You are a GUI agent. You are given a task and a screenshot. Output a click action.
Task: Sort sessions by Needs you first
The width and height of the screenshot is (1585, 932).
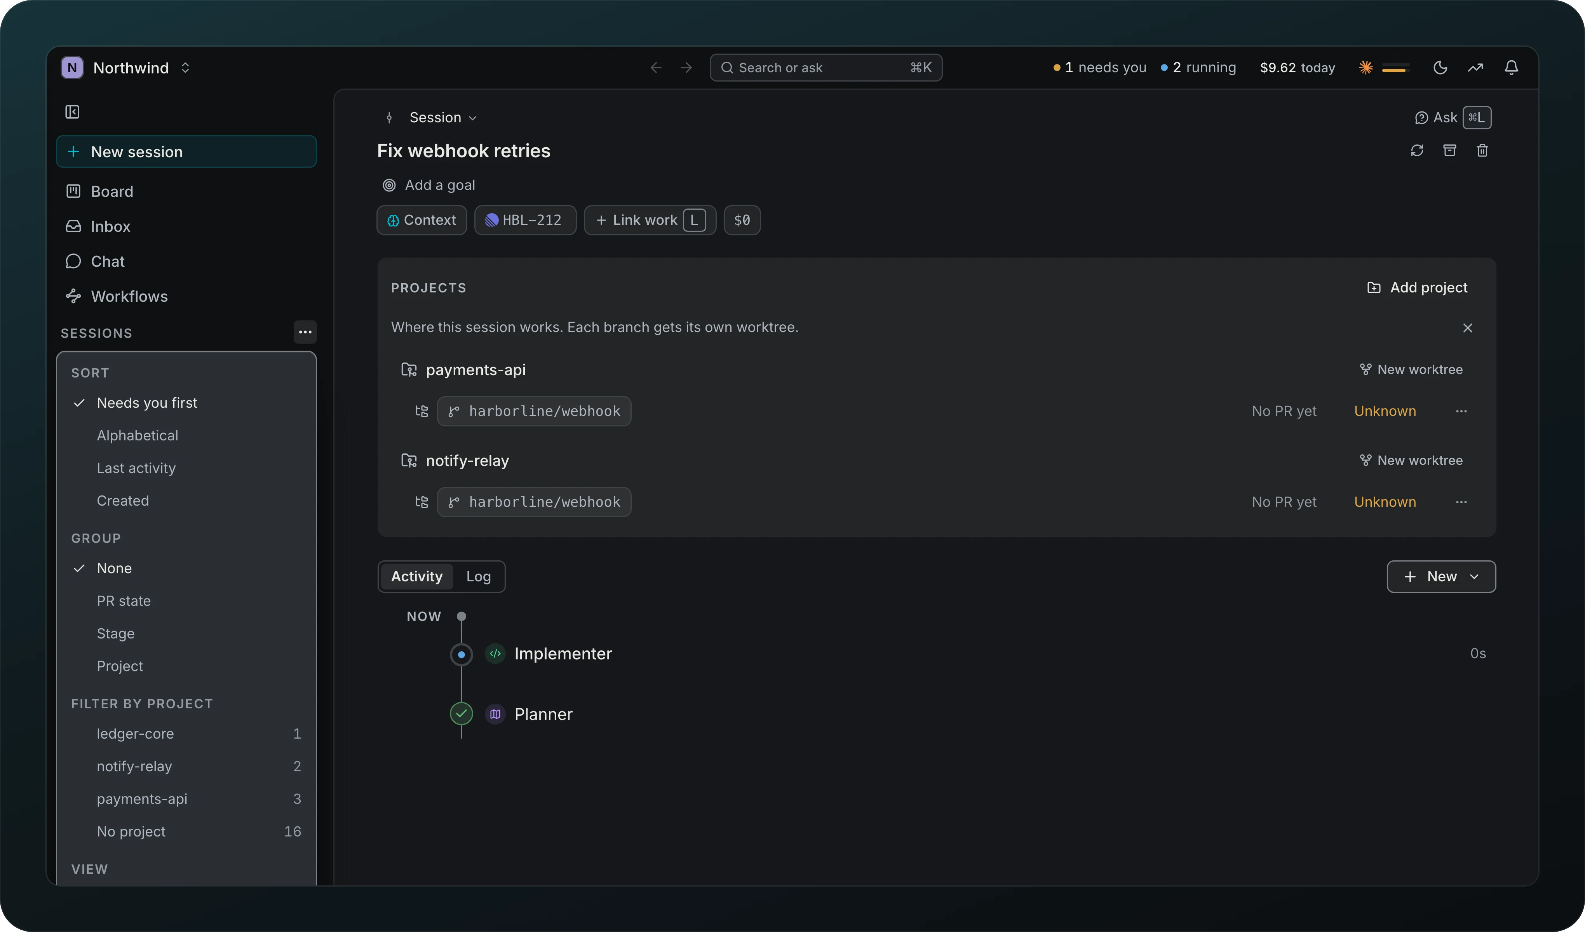[x=186, y=402]
